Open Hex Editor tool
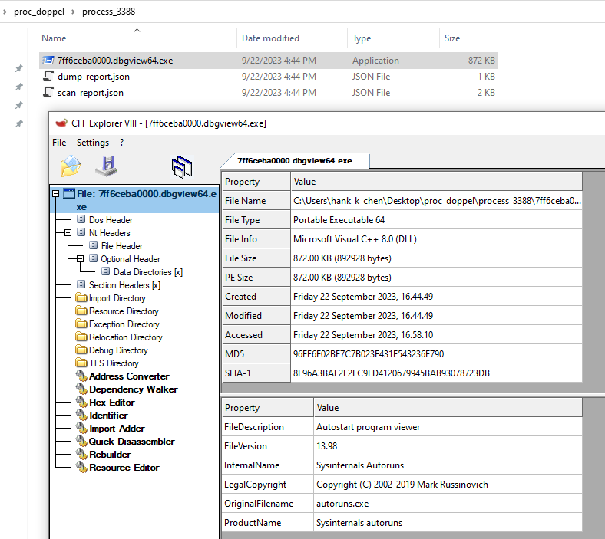605x539 pixels. click(x=112, y=403)
